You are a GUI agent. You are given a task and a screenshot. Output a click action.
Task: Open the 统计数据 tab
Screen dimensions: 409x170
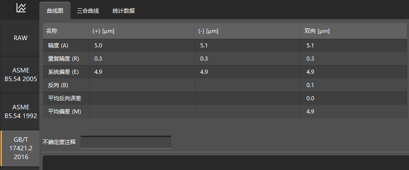point(123,11)
